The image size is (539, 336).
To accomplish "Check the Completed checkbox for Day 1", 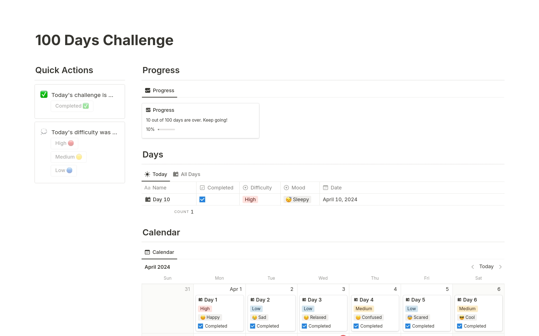I will [x=200, y=326].
